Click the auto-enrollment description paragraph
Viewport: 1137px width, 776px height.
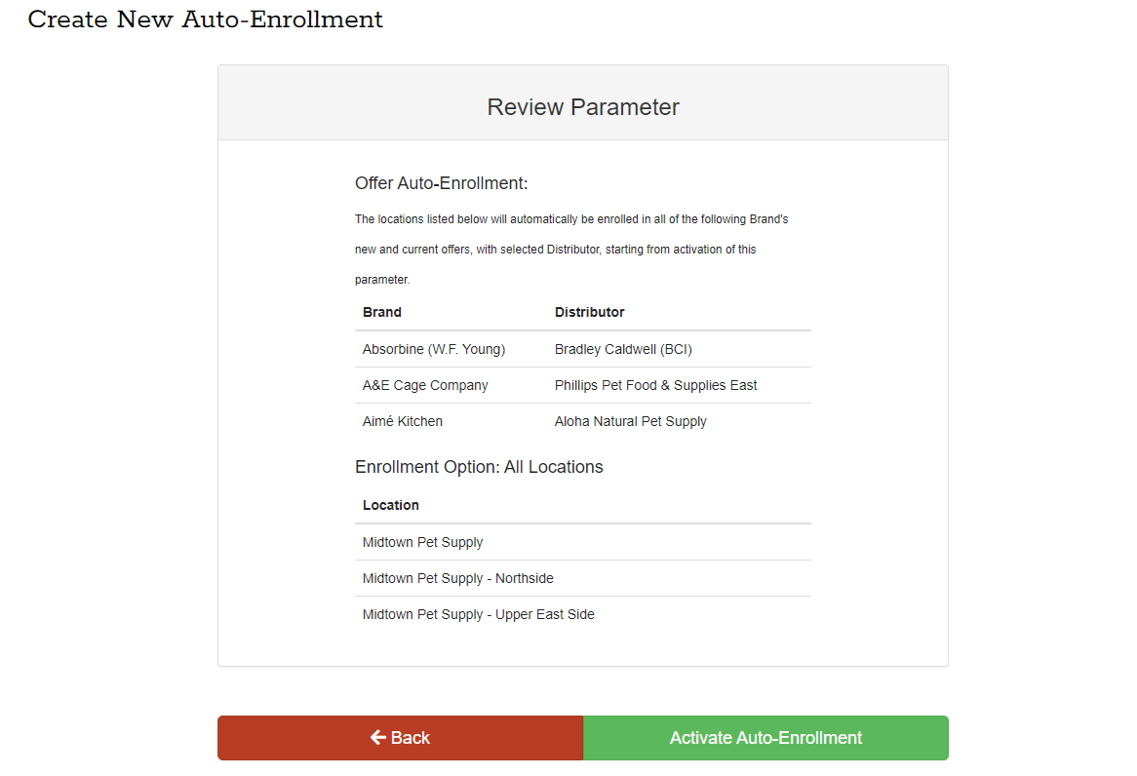[x=571, y=250]
